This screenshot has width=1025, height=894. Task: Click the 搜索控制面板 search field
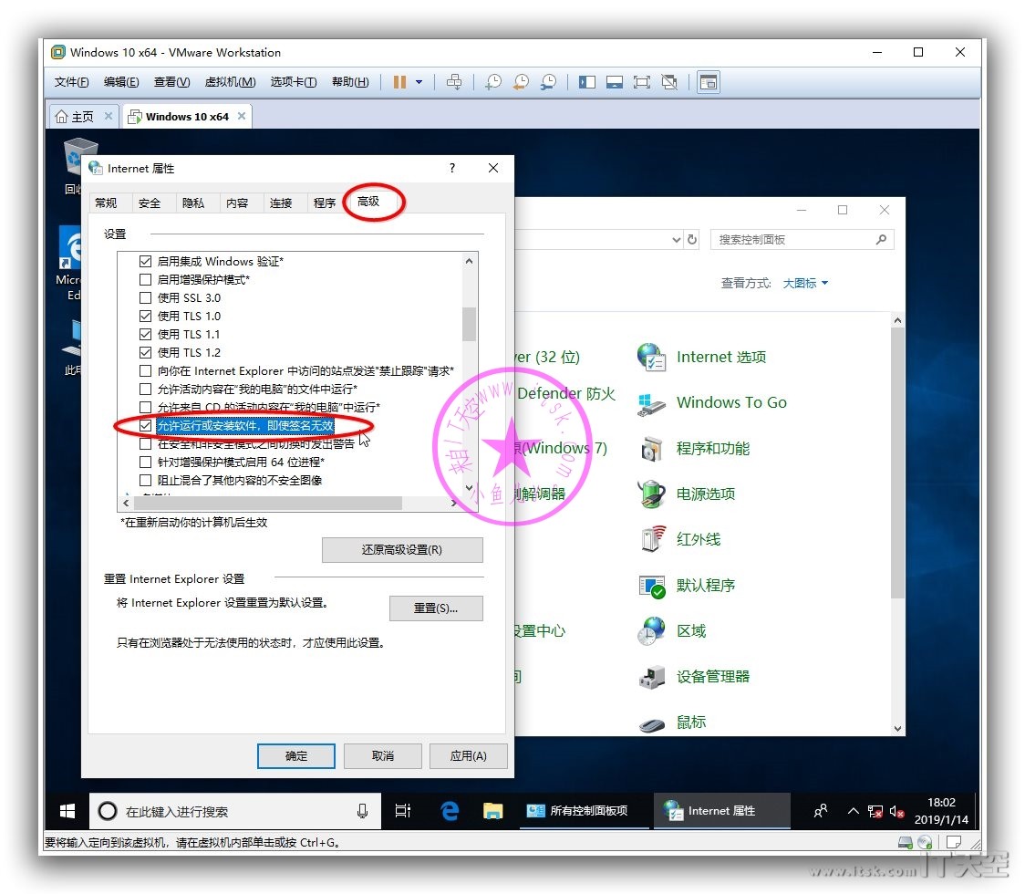coord(802,239)
